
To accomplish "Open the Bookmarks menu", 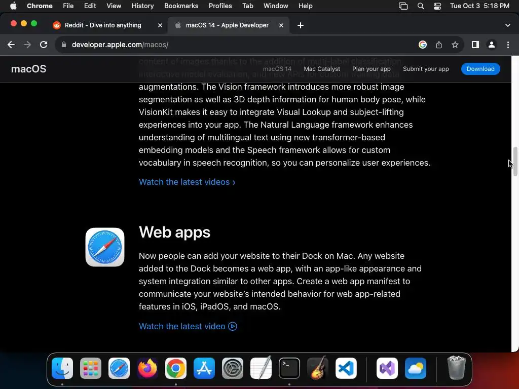I will (x=181, y=6).
